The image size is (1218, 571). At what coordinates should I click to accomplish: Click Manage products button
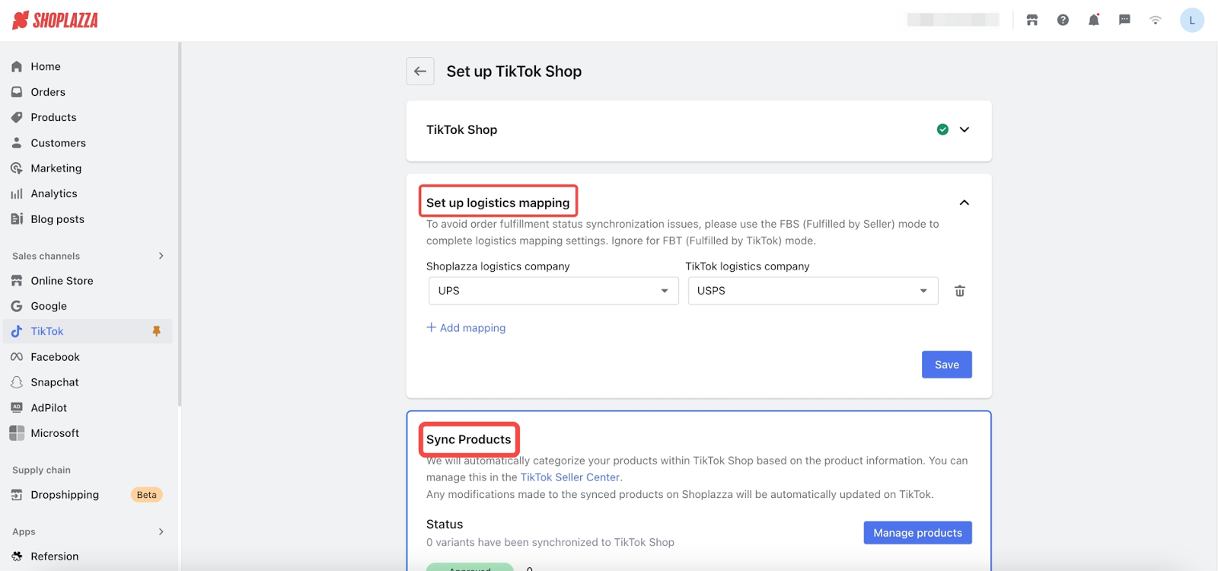pos(917,533)
